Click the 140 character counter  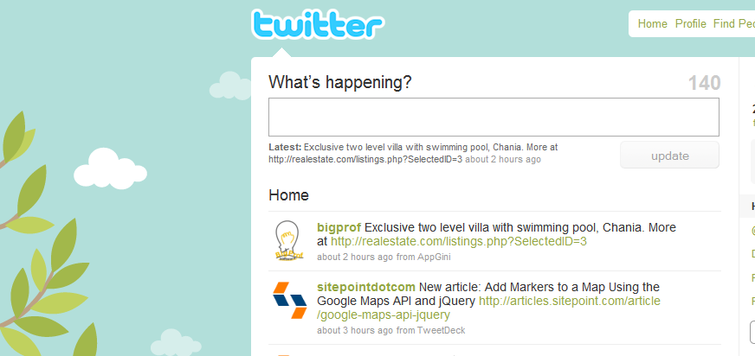tap(704, 83)
